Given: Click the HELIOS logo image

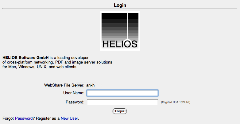Looking at the screenshot, I should pyautogui.click(x=120, y=31).
